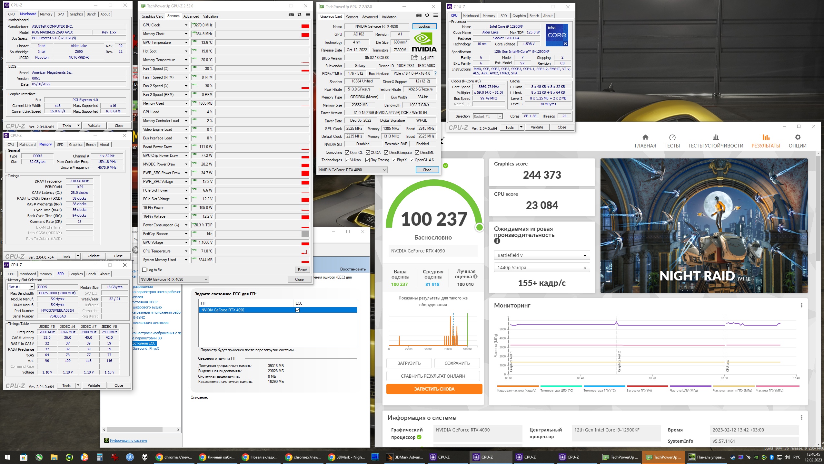Click the Steam tray icon

733,457
